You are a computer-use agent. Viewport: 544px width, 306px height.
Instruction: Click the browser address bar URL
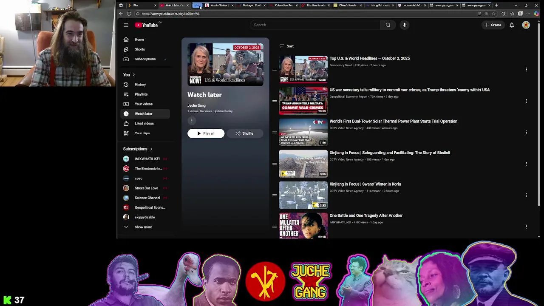(170, 14)
